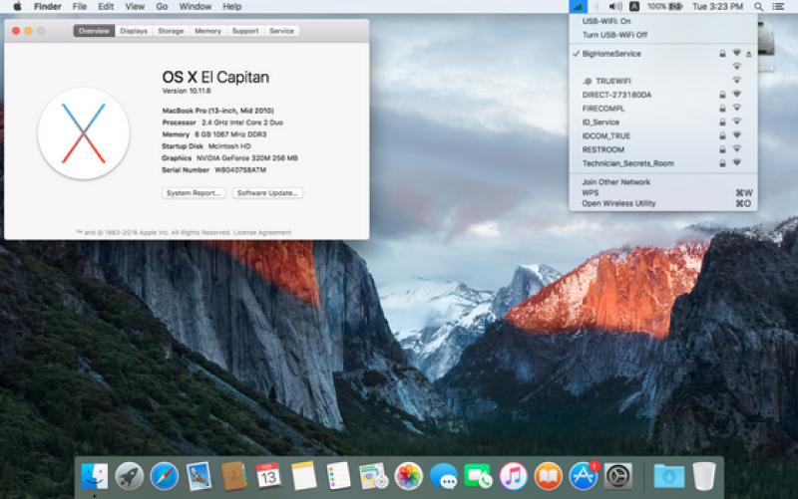Connect to RESTROOM network
This screenshot has height=499, width=798.
[663, 149]
